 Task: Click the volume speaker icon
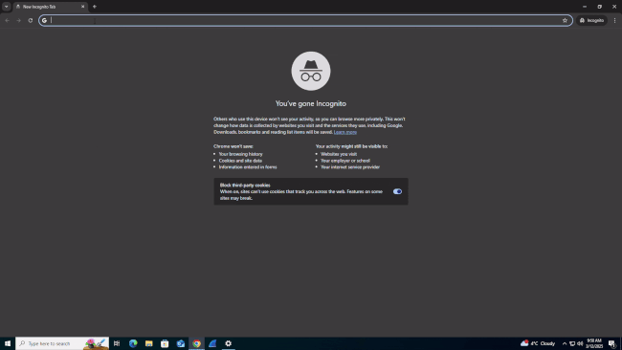pyautogui.click(x=580, y=343)
